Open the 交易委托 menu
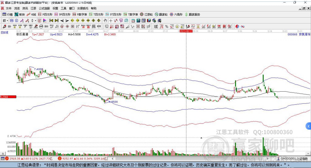311x168 pixels. [x=83, y=8]
